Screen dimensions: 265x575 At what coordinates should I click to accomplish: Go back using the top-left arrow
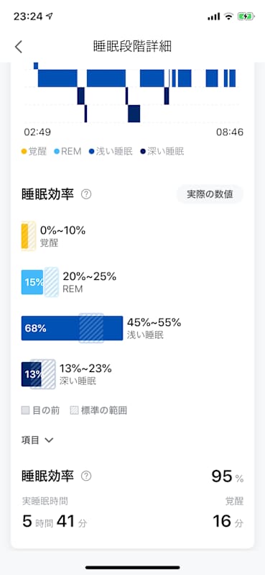[x=19, y=47]
